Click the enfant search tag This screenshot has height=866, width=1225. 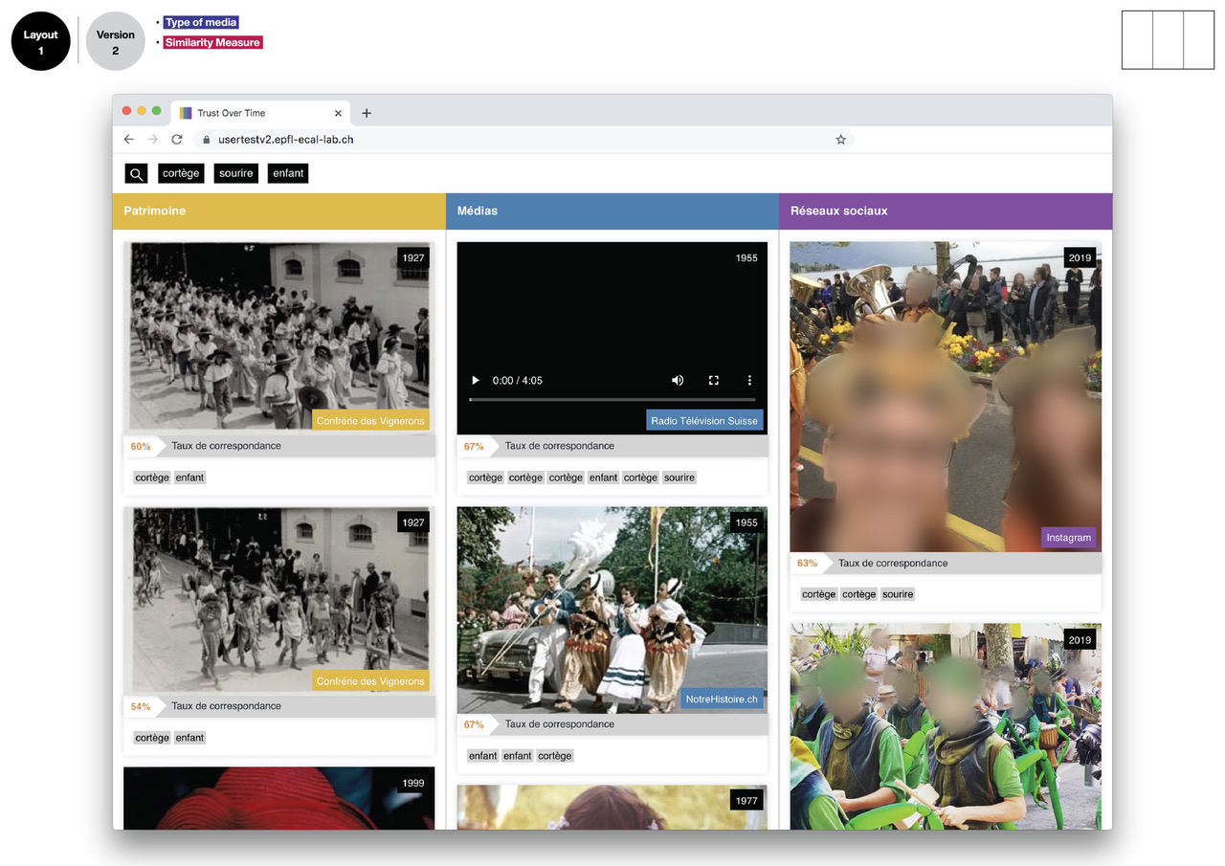tap(288, 173)
